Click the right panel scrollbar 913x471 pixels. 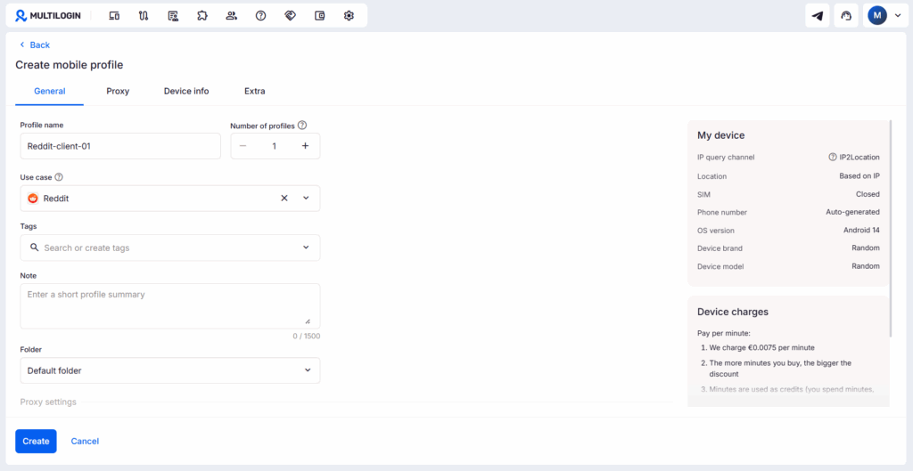click(891, 228)
